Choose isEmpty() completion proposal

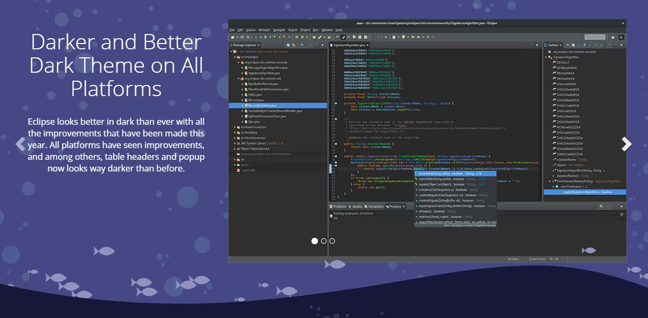coord(455,211)
